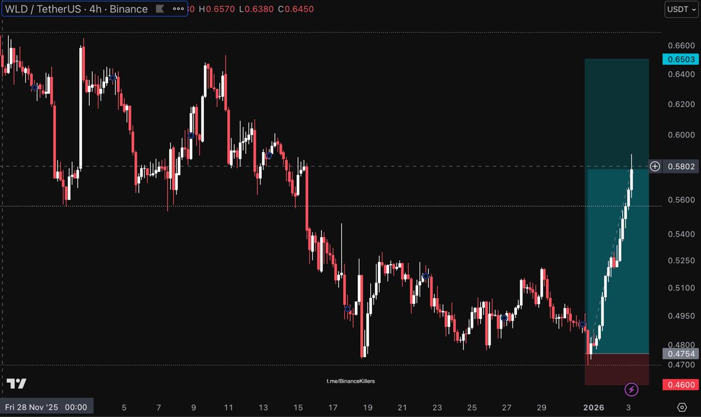Click the WLD / TetherUS symbol title
This screenshot has height=417, width=701.
(x=76, y=9)
